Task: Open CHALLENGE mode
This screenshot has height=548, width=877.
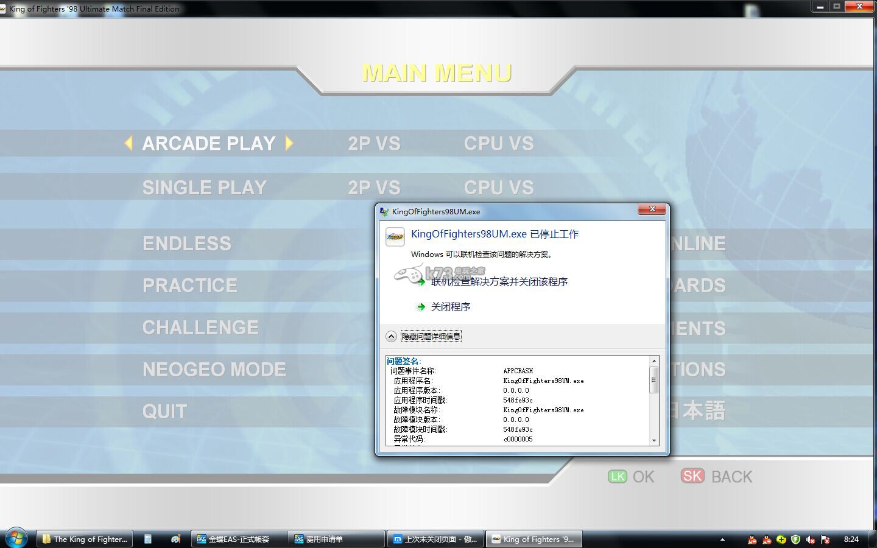Action: tap(200, 328)
